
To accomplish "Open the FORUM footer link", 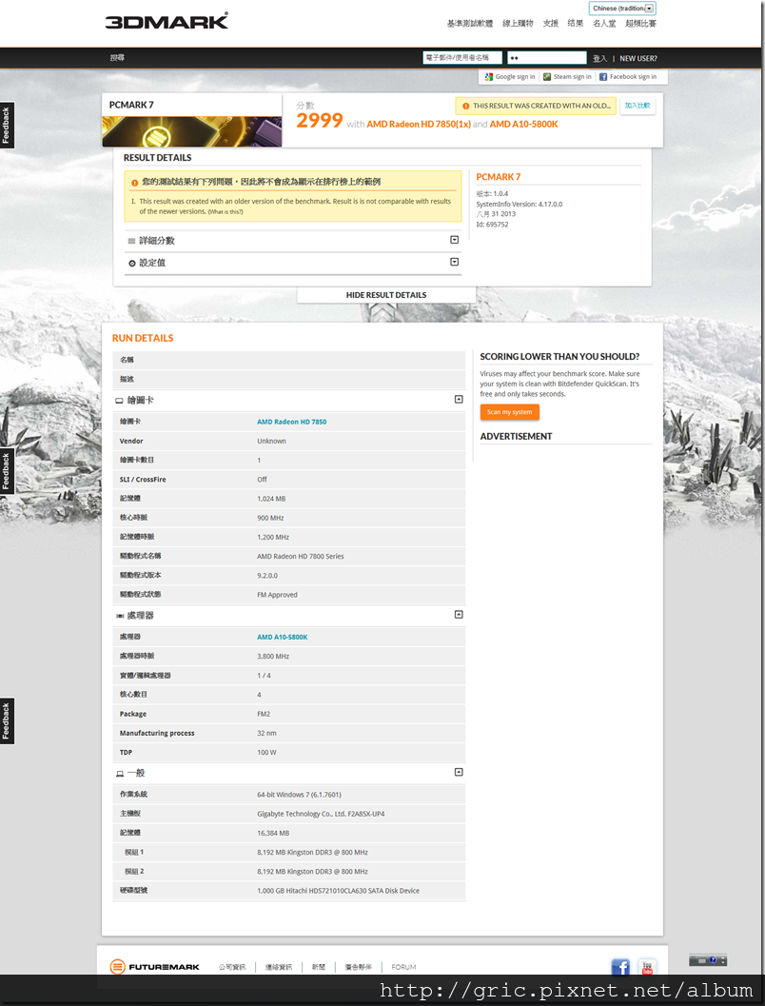I will coord(404,968).
